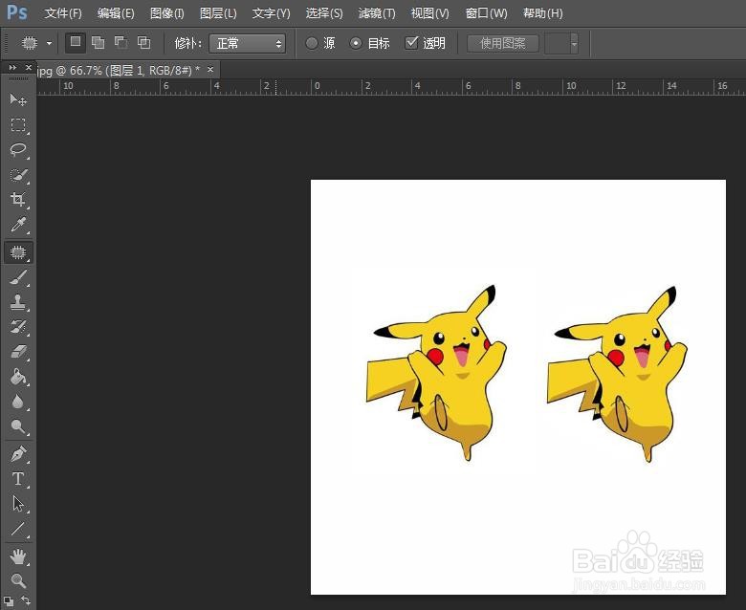Click the Photoshop Ps logo

click(x=17, y=12)
